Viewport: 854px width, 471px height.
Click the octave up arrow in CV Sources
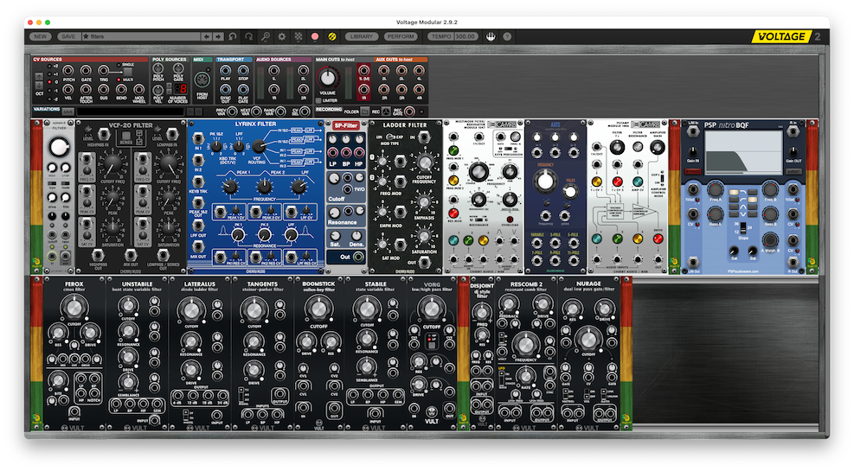pos(39,77)
